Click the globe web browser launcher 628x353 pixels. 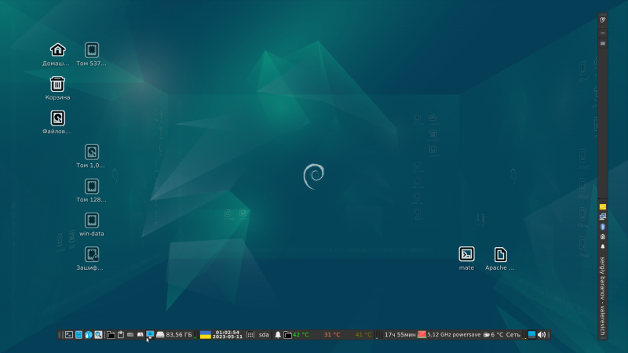pyautogui.click(x=88, y=334)
